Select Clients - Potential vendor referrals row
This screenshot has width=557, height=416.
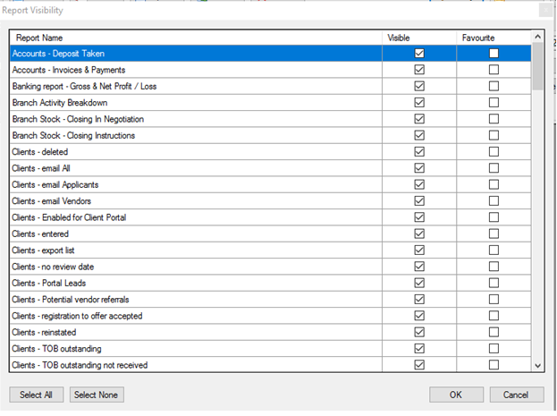[270, 299]
